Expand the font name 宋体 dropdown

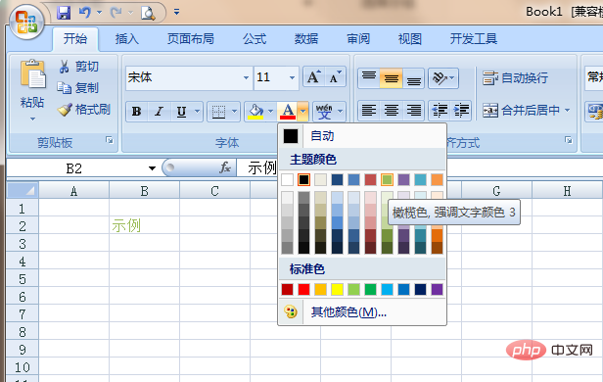(x=246, y=77)
